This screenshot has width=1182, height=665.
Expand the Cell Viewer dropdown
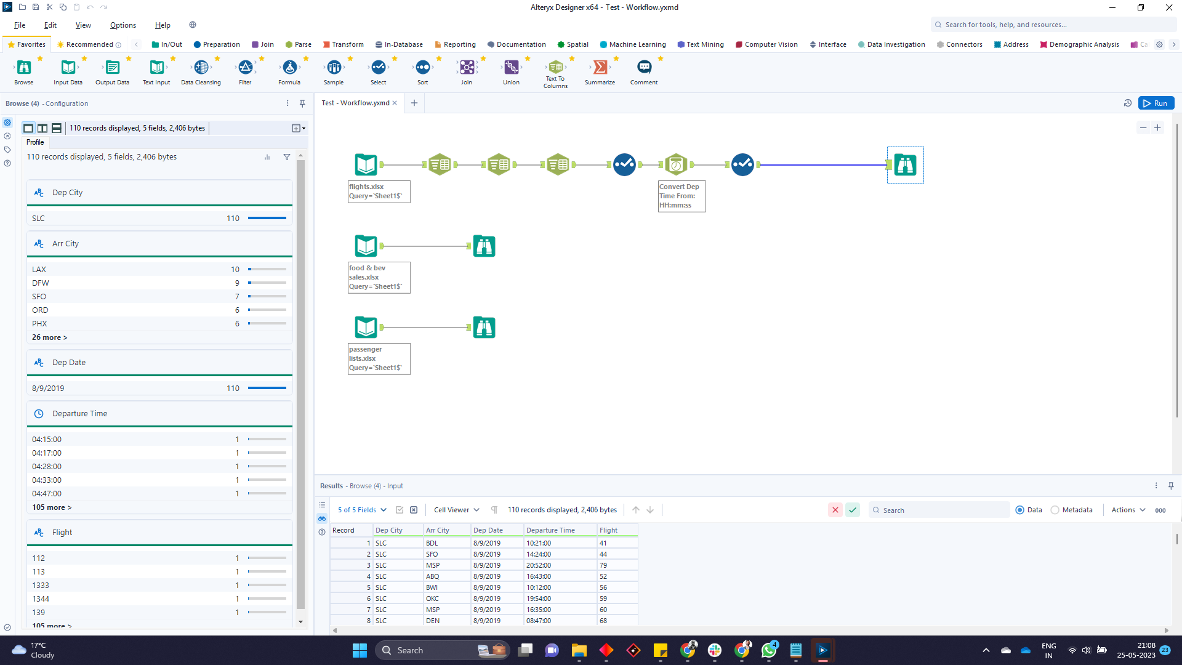(x=456, y=510)
